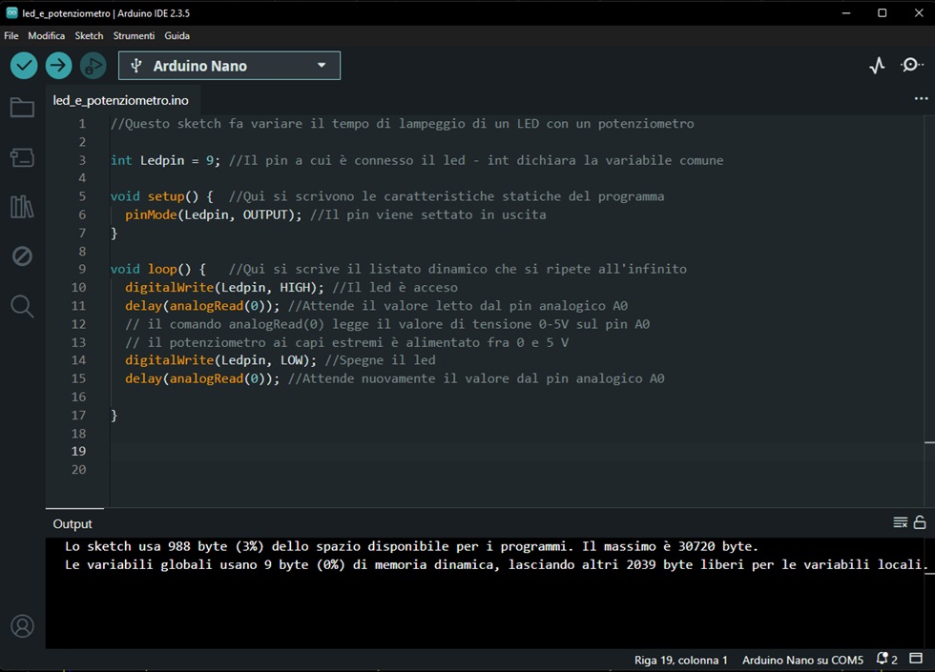
Task: Toggle the bottom panel from status bar
Action: [x=916, y=659]
